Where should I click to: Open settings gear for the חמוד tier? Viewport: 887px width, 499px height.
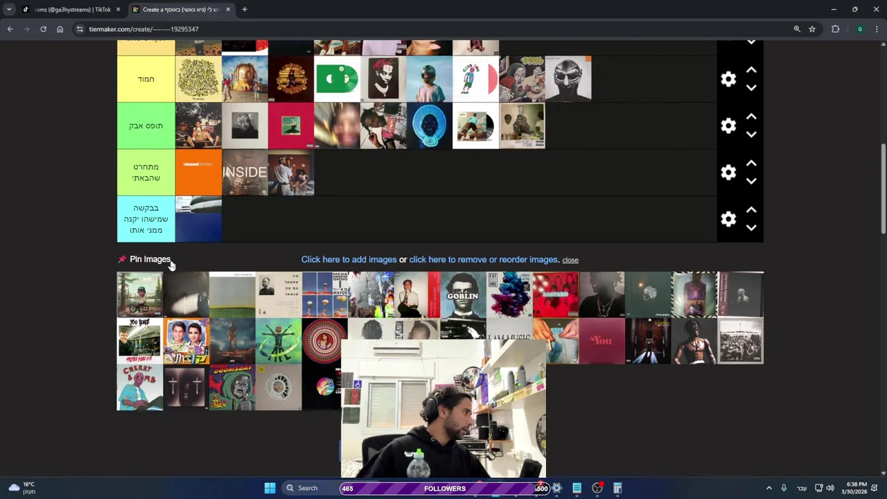[x=728, y=79]
